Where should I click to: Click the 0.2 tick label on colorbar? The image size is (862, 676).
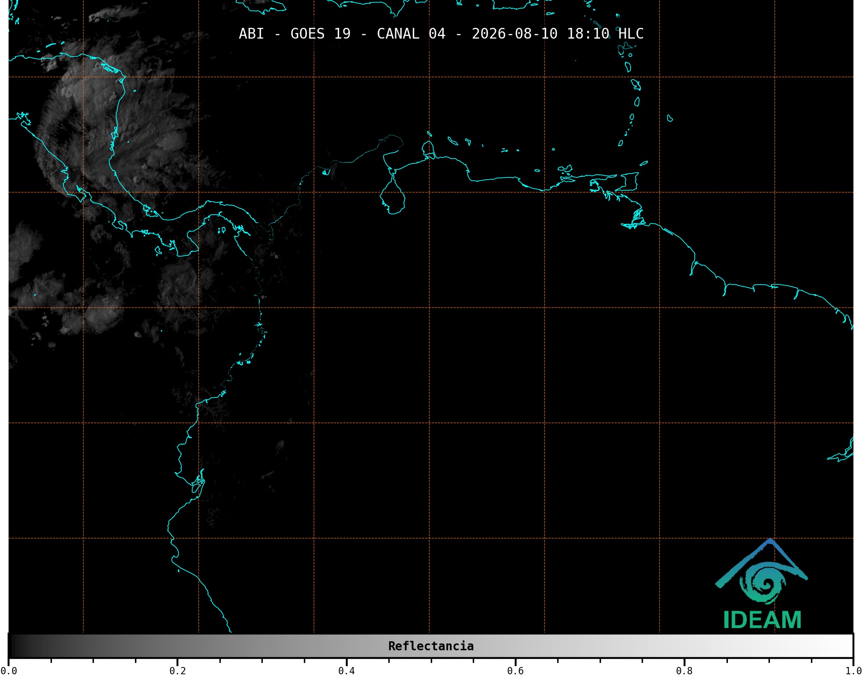point(177,671)
